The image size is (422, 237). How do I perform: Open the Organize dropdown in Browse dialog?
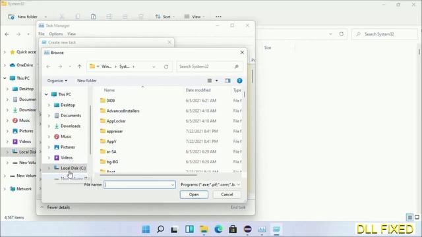[57, 80]
